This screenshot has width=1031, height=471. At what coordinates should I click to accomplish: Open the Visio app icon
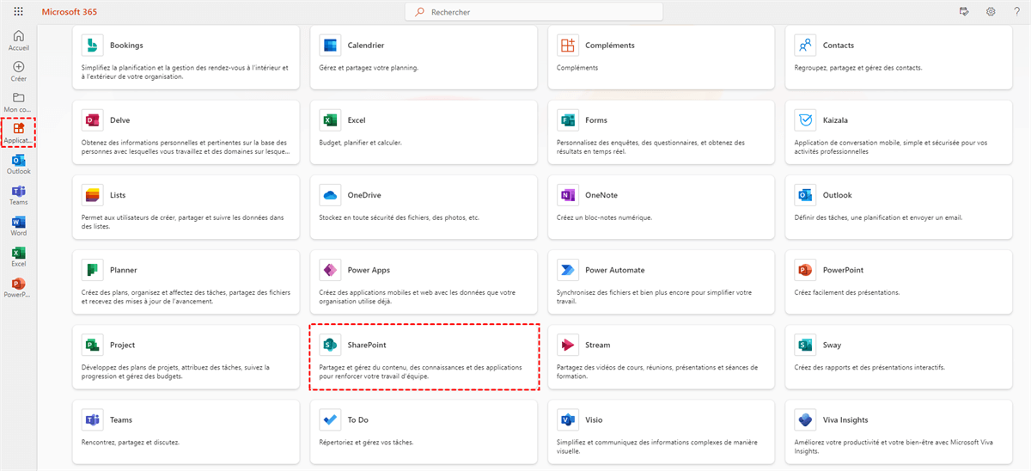[x=566, y=419]
